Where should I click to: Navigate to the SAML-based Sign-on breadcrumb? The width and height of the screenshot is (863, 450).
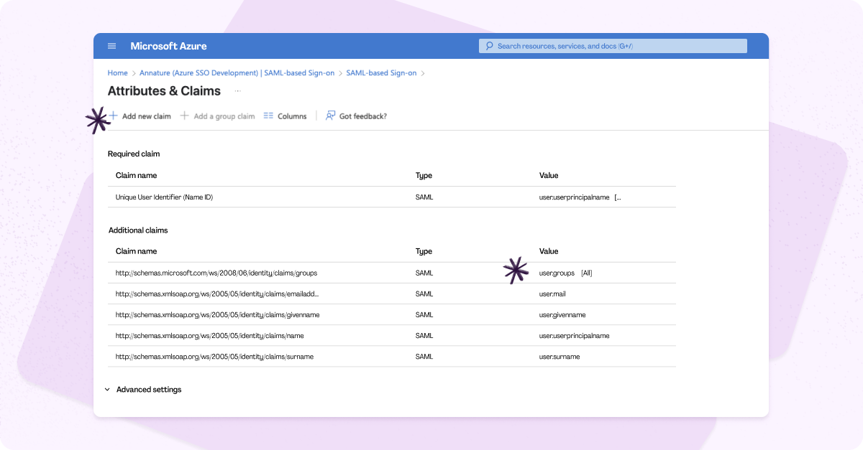coord(381,73)
